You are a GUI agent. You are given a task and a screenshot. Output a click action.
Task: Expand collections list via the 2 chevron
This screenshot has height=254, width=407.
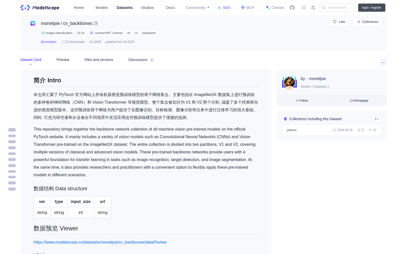(377, 119)
